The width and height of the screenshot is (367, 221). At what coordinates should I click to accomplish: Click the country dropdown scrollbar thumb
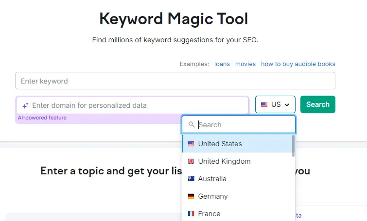tap(293, 146)
